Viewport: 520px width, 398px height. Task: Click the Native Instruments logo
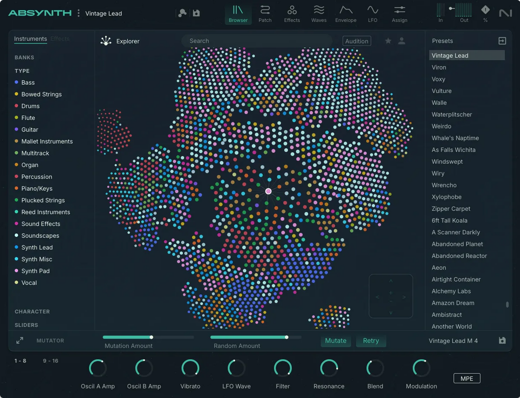click(x=505, y=13)
